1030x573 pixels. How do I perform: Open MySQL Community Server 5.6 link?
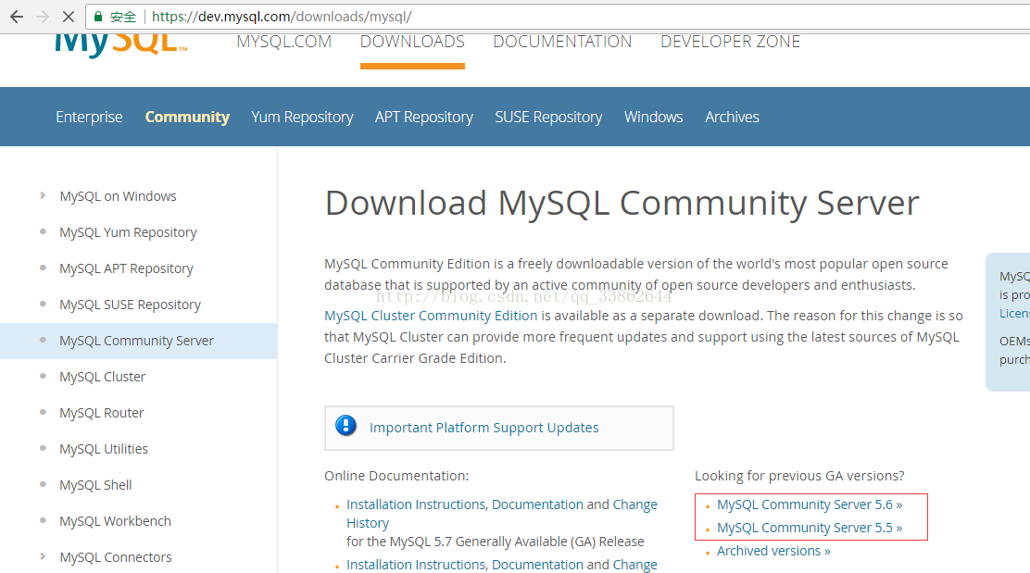810,504
